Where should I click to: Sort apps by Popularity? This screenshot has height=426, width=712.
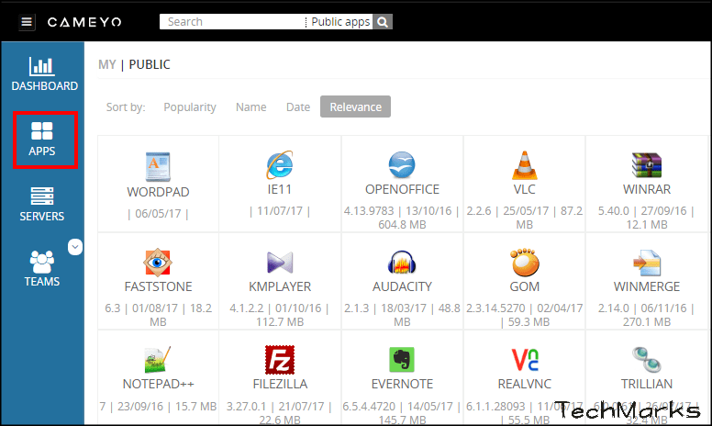tap(190, 106)
